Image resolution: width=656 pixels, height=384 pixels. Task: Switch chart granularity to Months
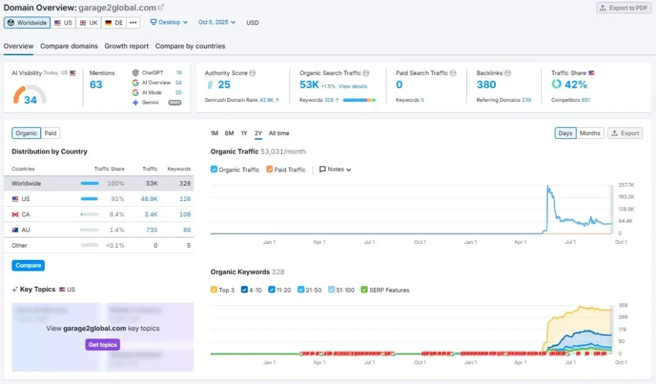point(590,133)
